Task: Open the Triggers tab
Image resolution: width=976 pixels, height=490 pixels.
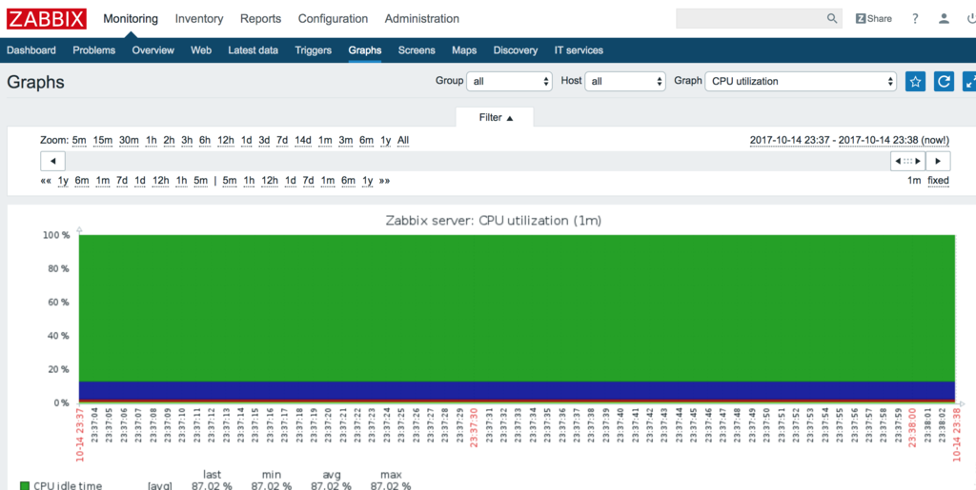Action: pyautogui.click(x=313, y=50)
